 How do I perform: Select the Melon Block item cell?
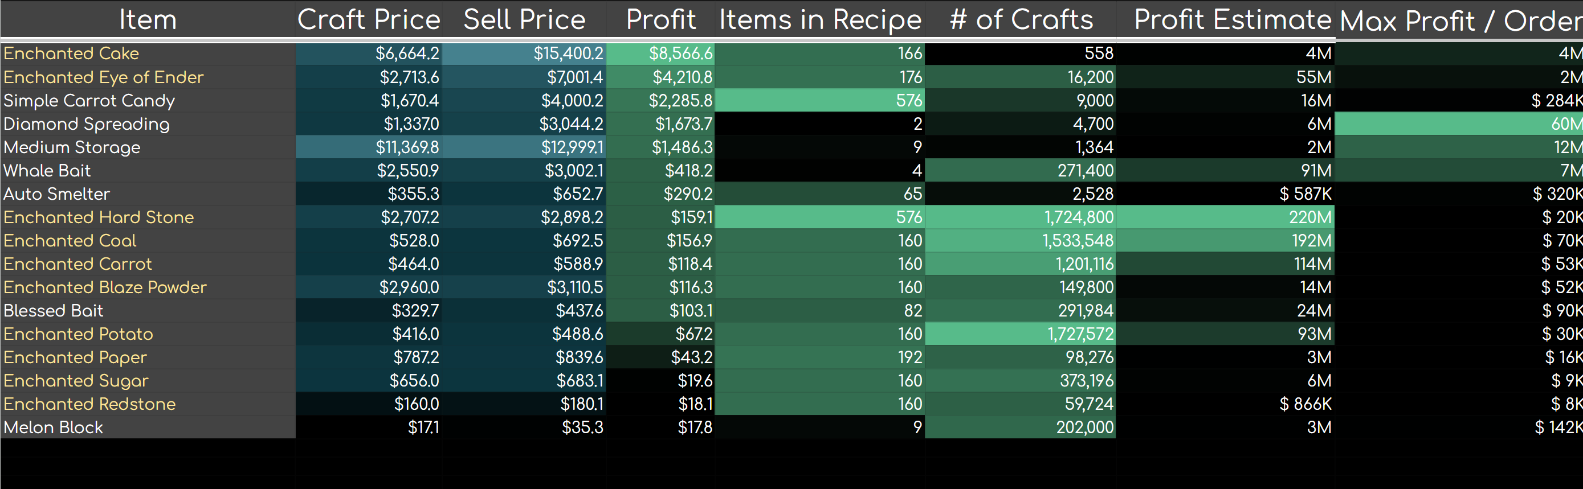[54, 427]
